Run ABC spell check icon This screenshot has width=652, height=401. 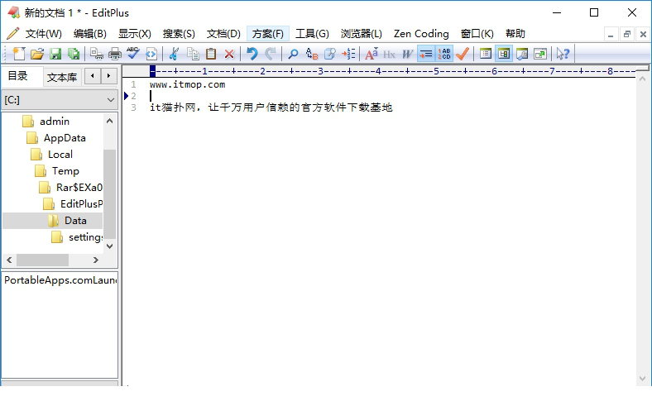tap(133, 54)
